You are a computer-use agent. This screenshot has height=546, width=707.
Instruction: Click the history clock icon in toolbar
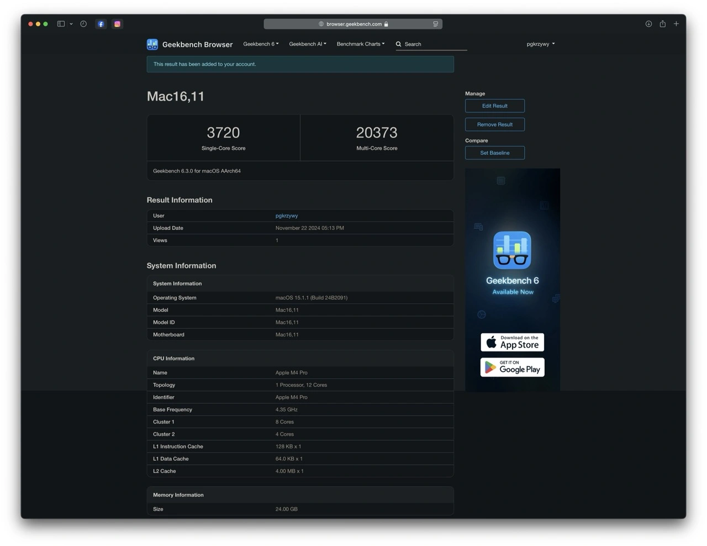[x=83, y=24]
